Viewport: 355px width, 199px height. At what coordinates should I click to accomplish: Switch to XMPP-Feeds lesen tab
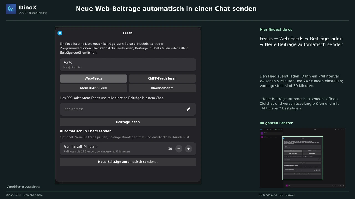click(162, 78)
